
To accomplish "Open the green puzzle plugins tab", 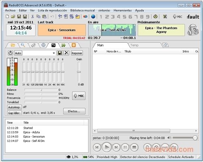I will tap(63, 45).
